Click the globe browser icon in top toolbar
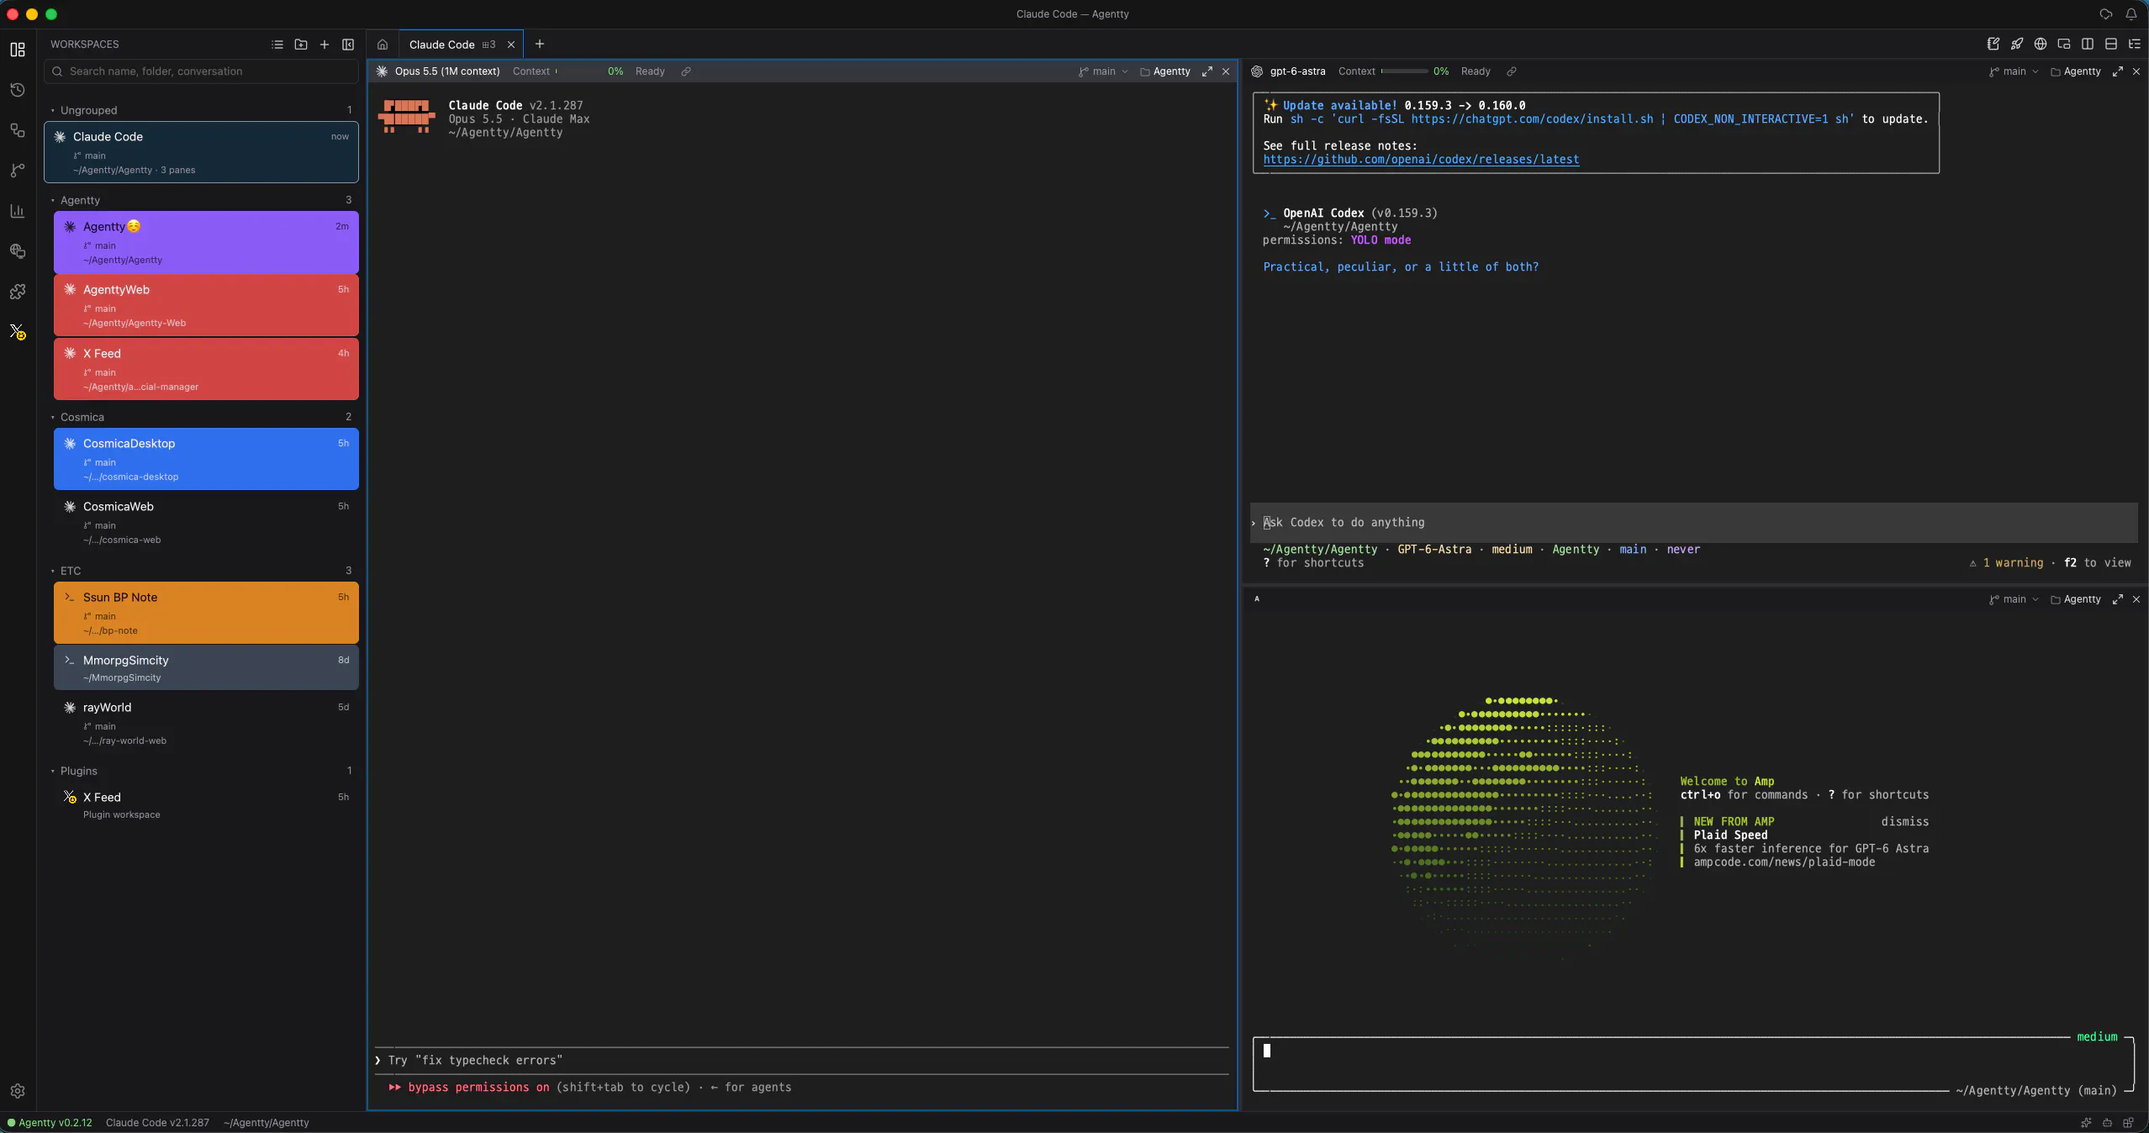Image resolution: width=2149 pixels, height=1133 pixels. click(x=2040, y=44)
